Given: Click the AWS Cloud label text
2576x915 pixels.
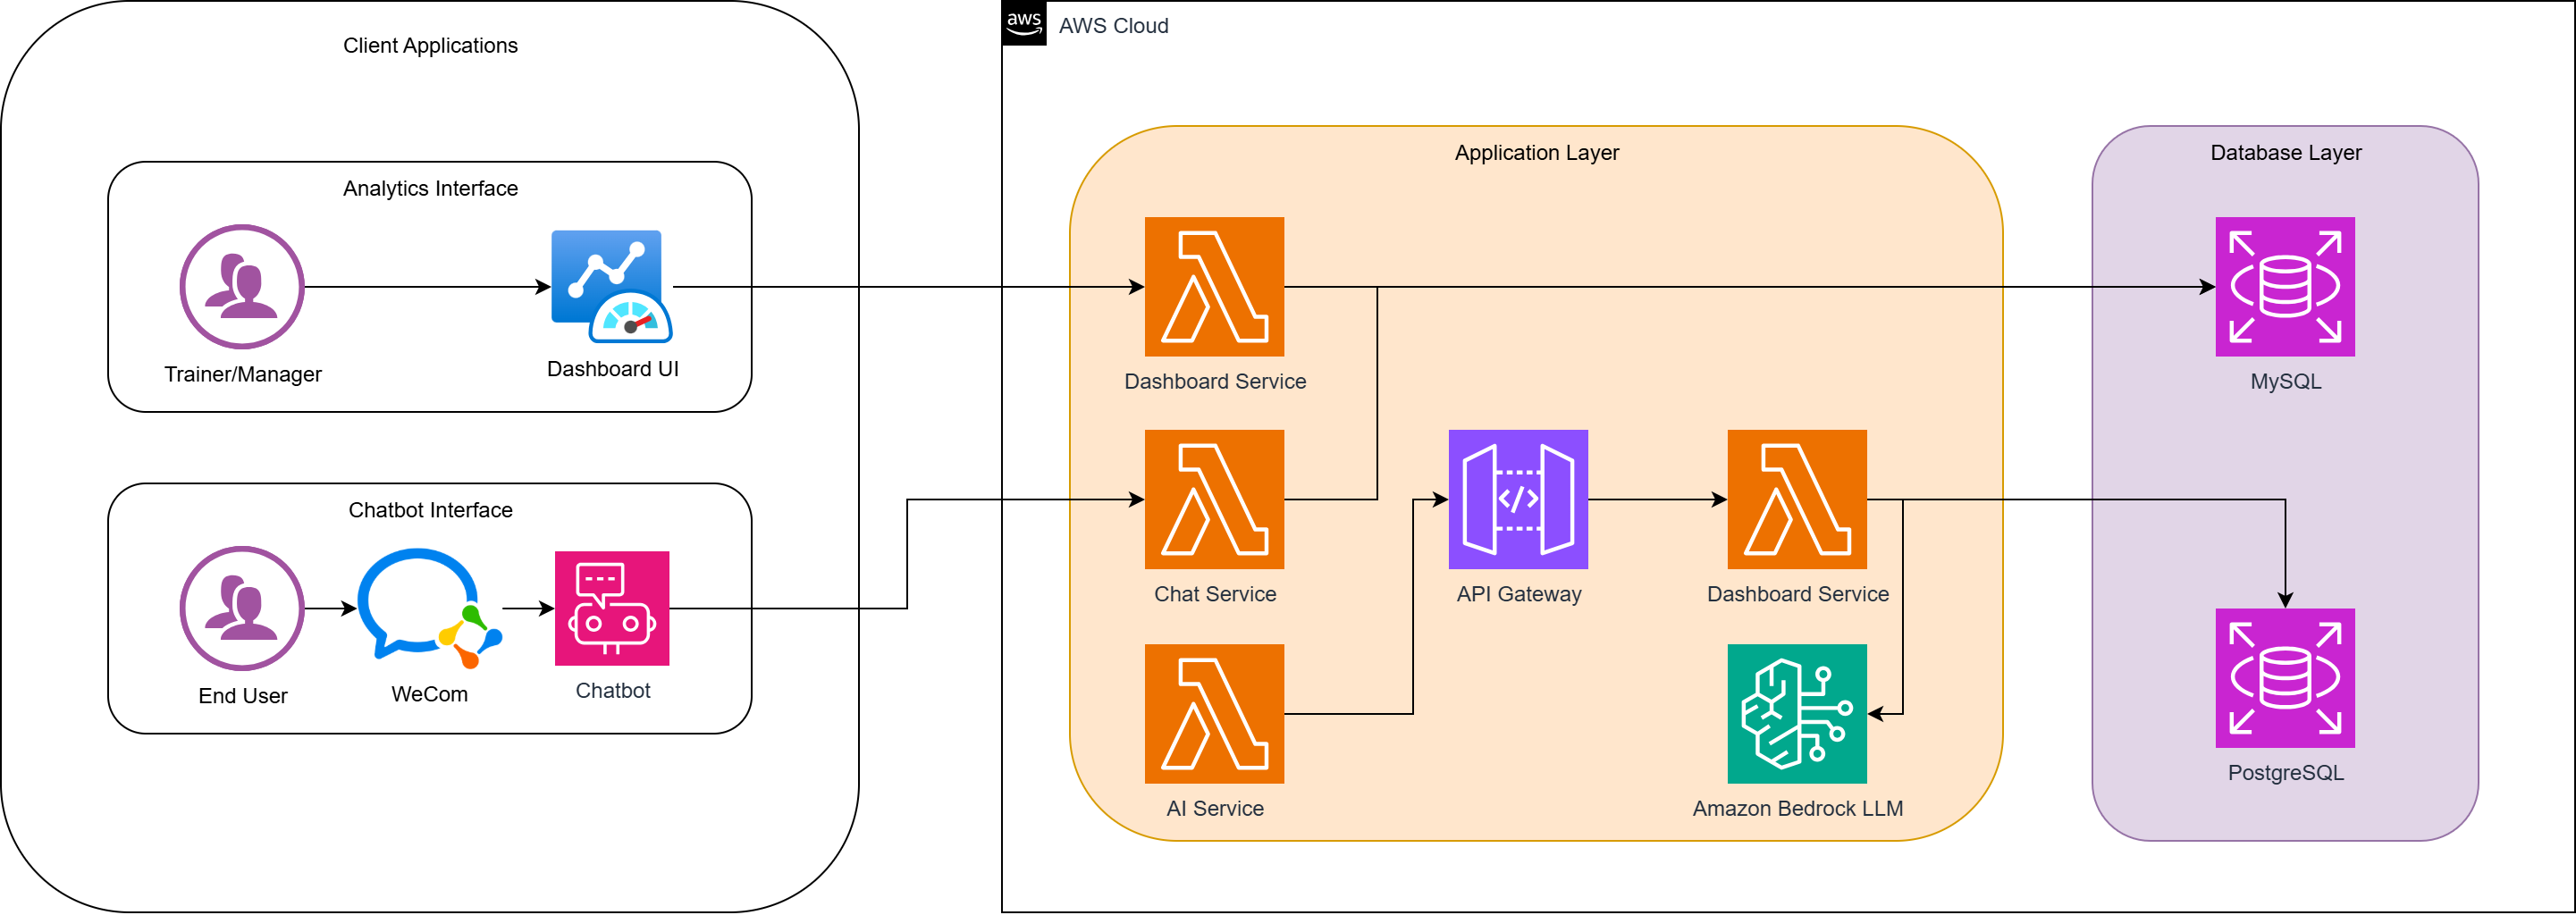Looking at the screenshot, I should (x=1112, y=25).
